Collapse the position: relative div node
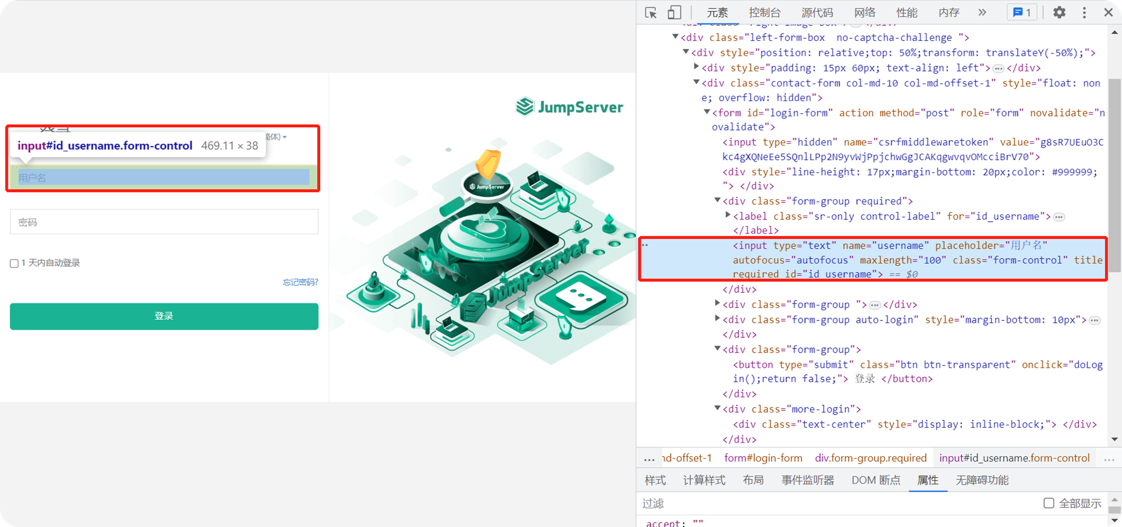 pyautogui.click(x=686, y=52)
